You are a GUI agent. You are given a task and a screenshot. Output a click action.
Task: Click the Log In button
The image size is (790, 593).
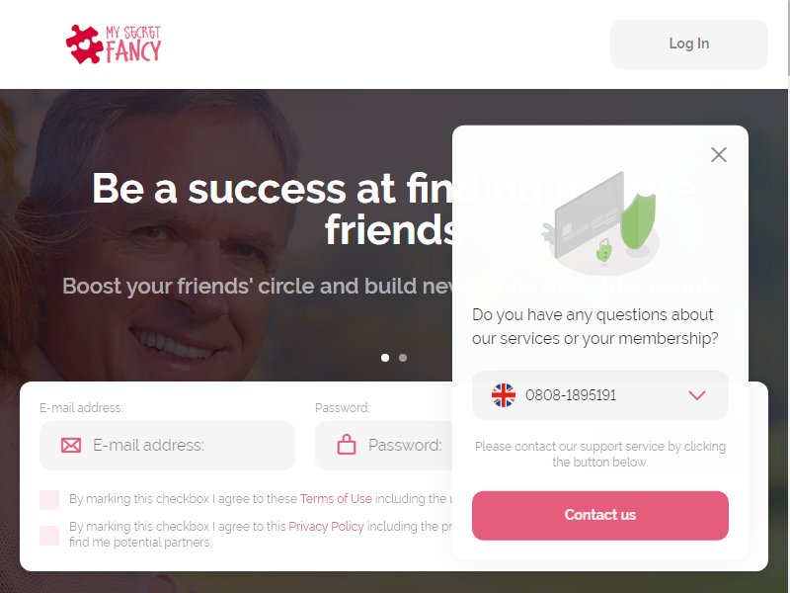(688, 43)
